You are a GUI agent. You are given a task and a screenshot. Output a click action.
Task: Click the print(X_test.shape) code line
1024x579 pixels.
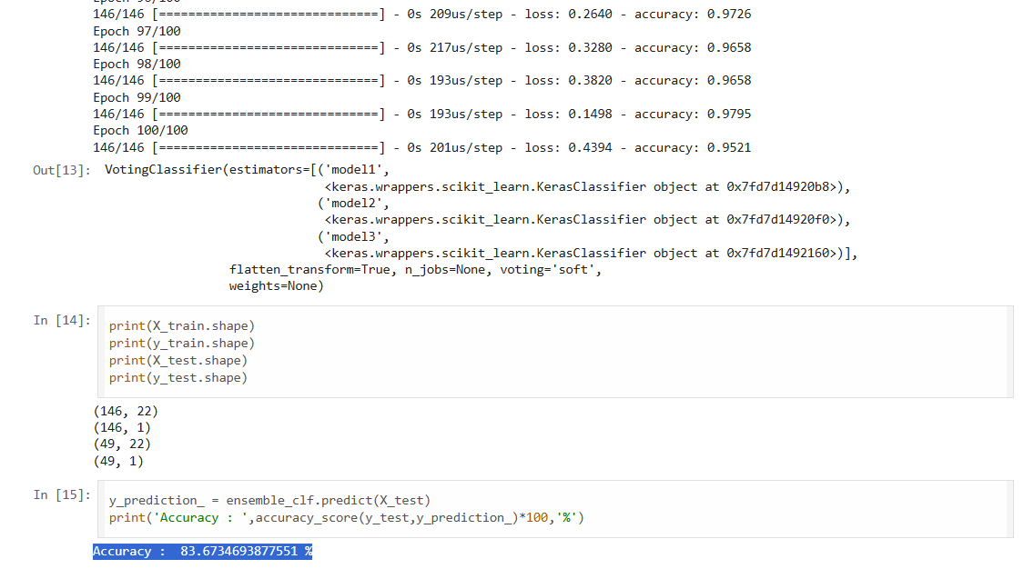click(177, 361)
